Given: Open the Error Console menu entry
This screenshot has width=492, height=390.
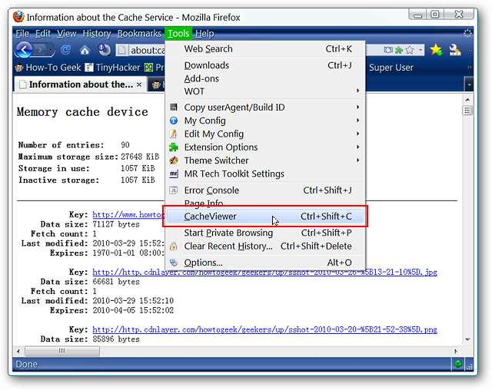Looking at the screenshot, I should point(211,190).
